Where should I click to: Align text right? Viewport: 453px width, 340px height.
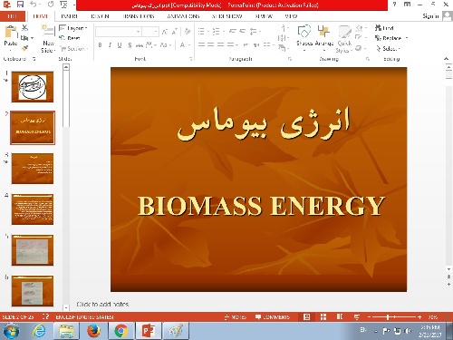click(x=221, y=44)
